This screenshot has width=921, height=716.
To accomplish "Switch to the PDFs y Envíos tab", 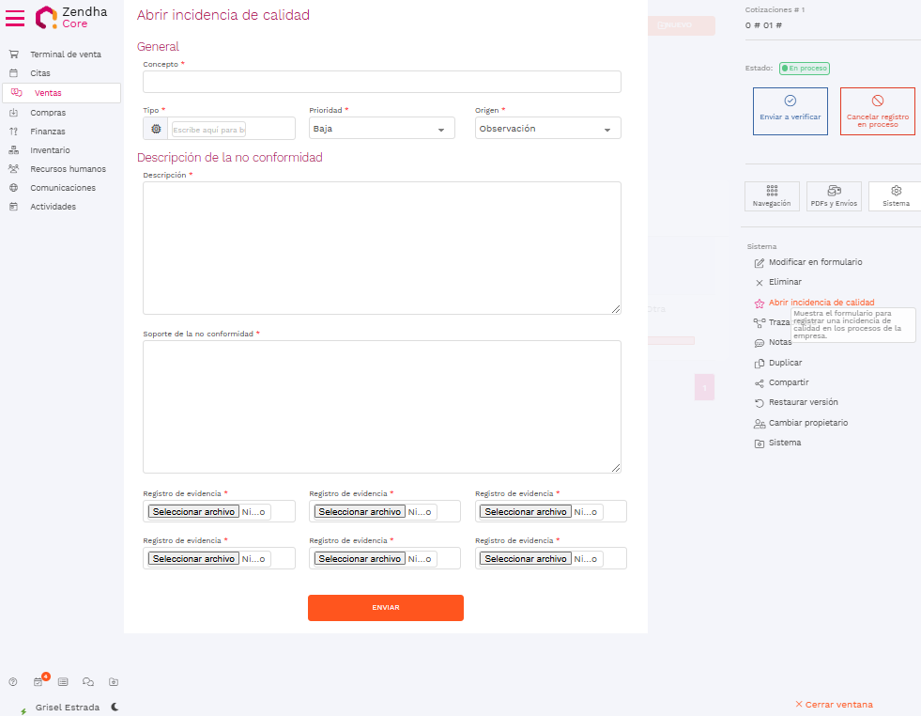I will pos(833,196).
